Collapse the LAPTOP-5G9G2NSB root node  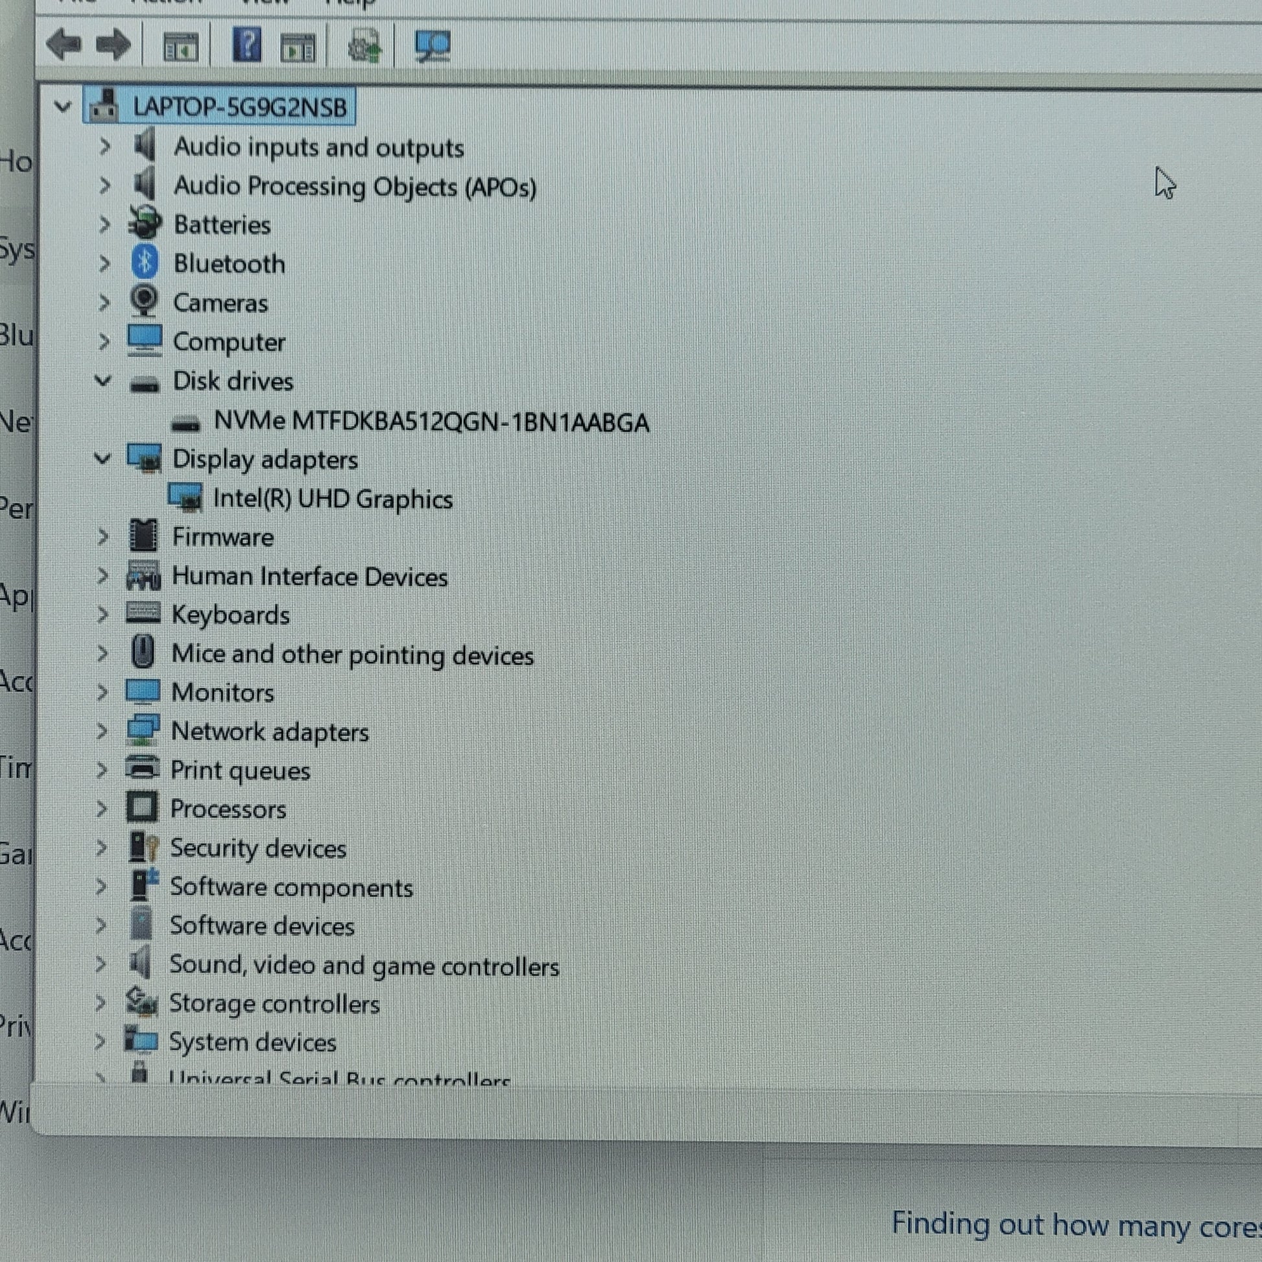(x=63, y=106)
